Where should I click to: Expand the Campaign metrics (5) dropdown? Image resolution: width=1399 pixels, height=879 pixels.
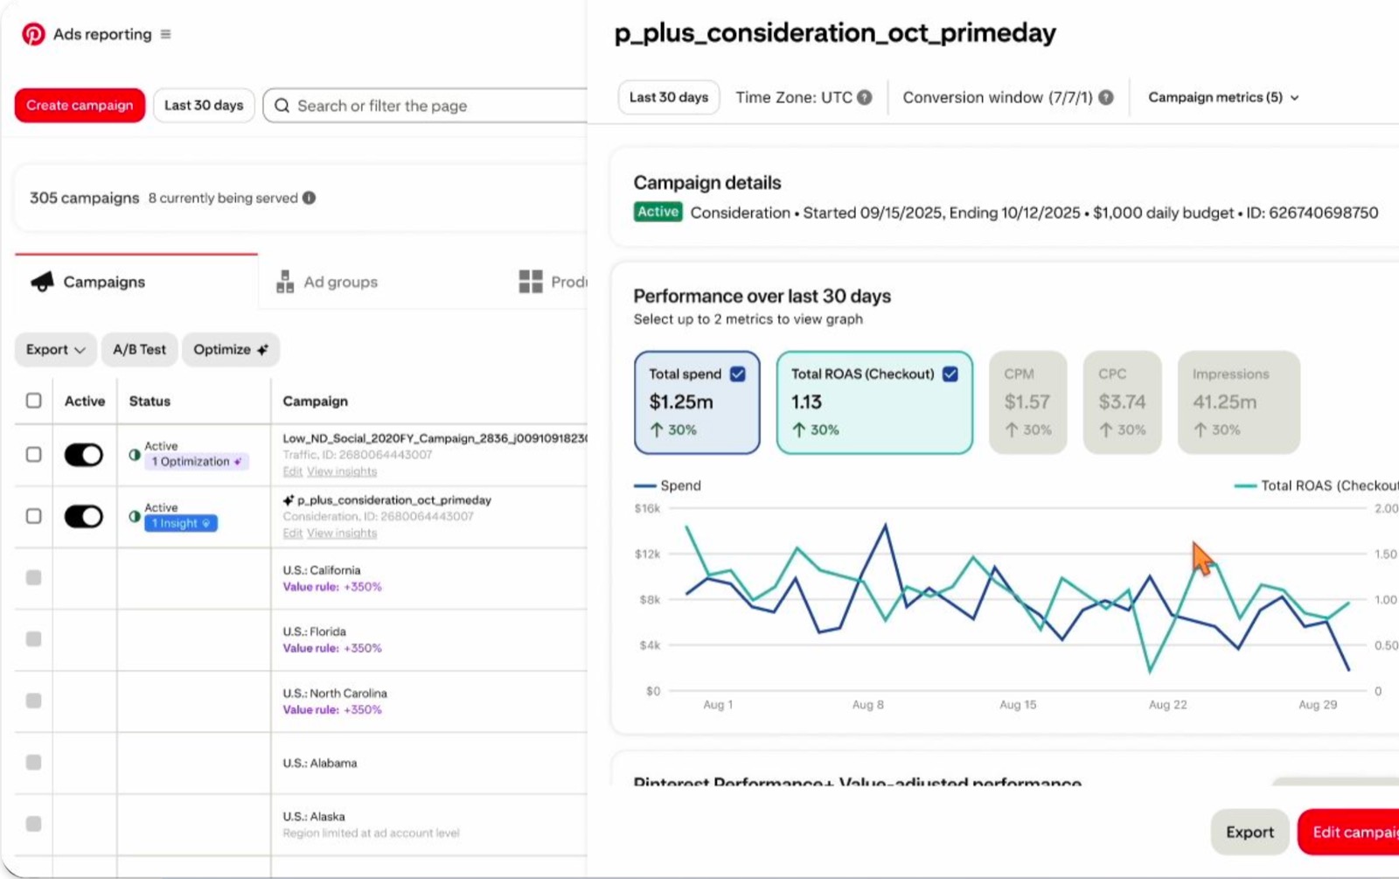pos(1223,97)
